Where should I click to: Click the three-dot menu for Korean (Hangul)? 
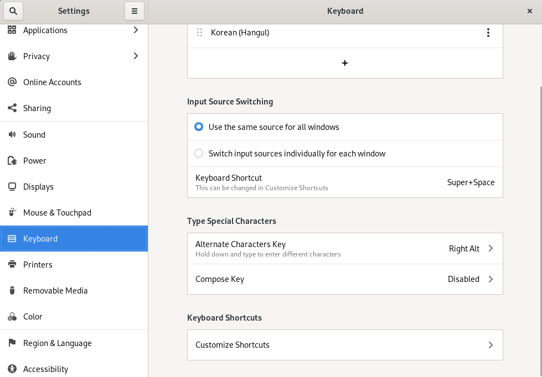[488, 33]
